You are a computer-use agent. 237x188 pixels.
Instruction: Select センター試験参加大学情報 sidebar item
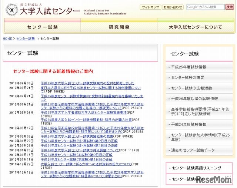[x=199, y=137]
